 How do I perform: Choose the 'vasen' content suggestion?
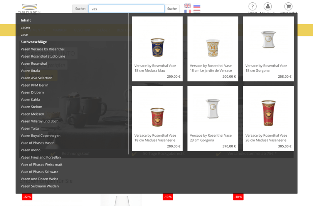coord(25,27)
